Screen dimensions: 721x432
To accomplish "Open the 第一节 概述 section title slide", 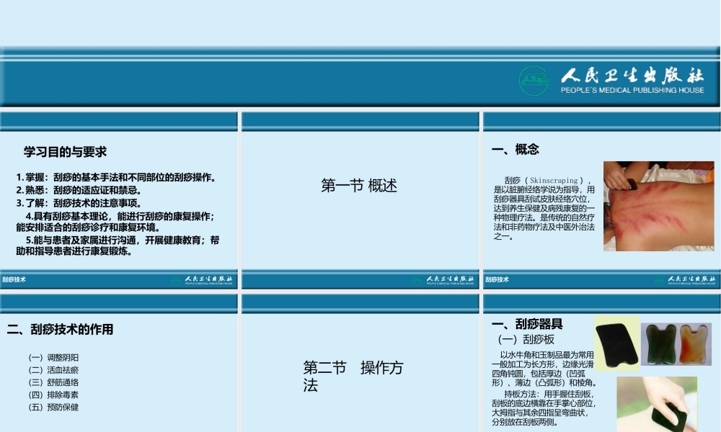I will click(359, 186).
